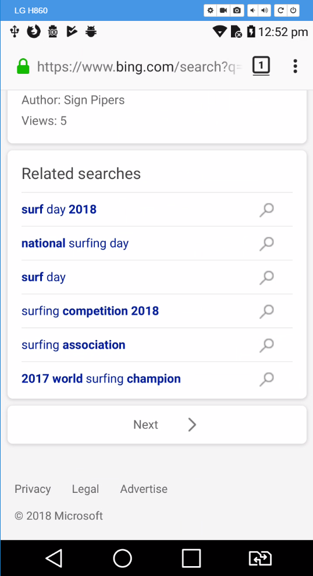
Task: Tap the Android back navigation triangle
Action: click(x=54, y=559)
